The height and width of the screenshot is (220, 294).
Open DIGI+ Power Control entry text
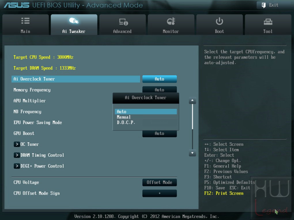tap(42, 166)
